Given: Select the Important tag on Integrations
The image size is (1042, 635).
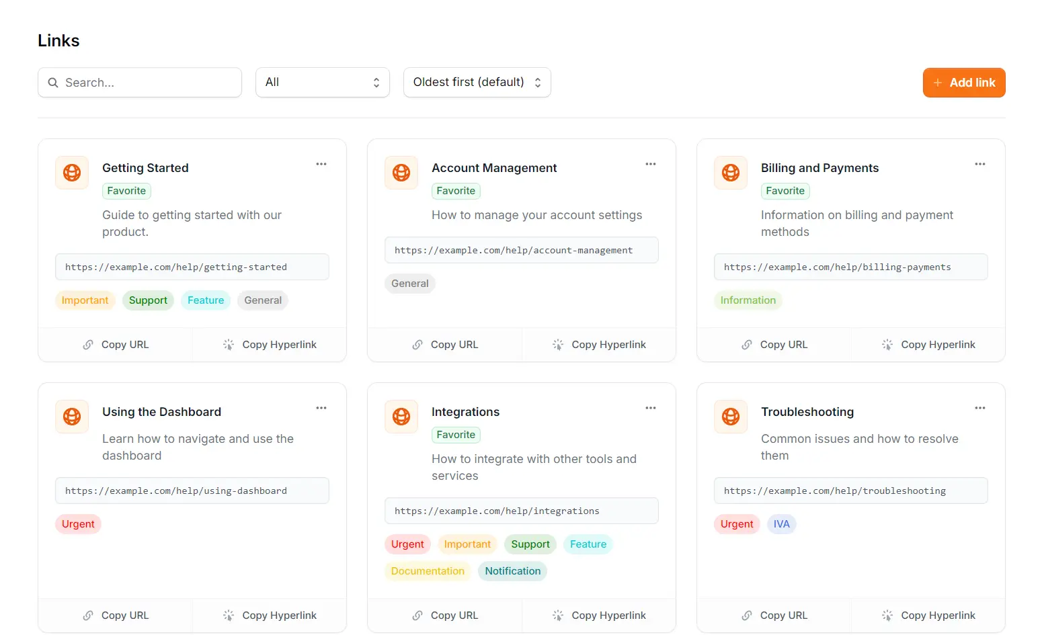Looking at the screenshot, I should 467,544.
